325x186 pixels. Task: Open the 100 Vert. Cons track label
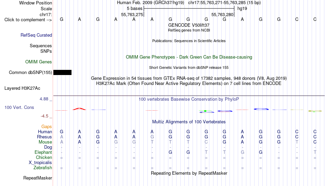[x=19, y=107]
